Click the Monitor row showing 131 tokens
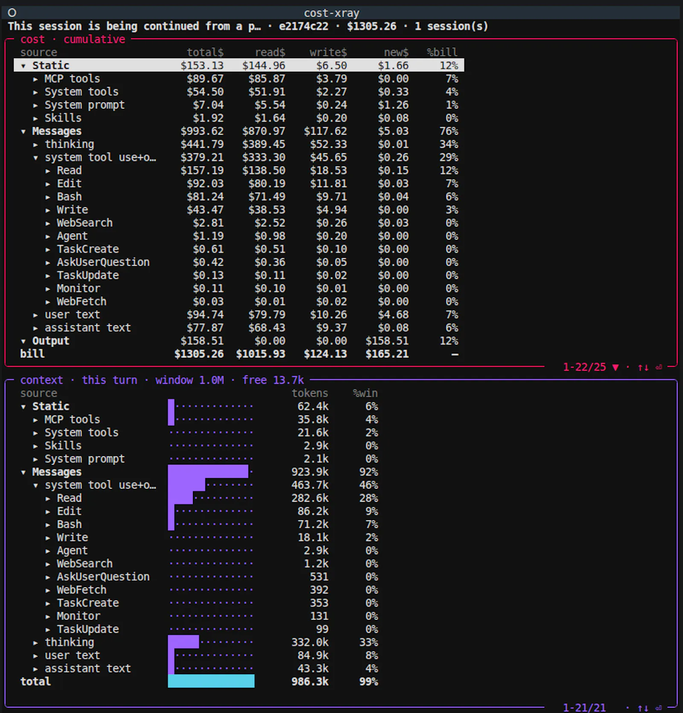 click(x=199, y=616)
